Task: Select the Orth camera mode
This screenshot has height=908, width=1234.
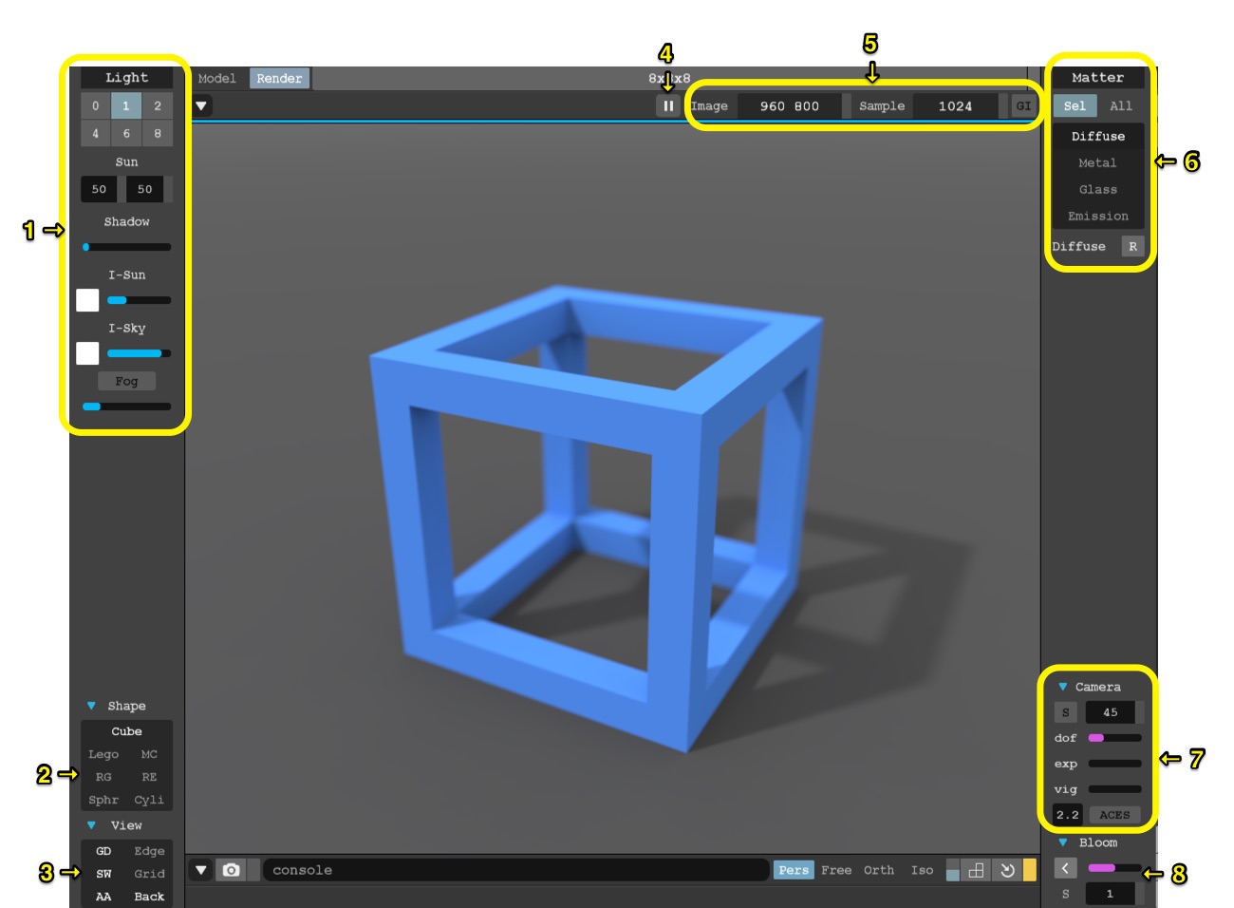Action: [x=878, y=870]
